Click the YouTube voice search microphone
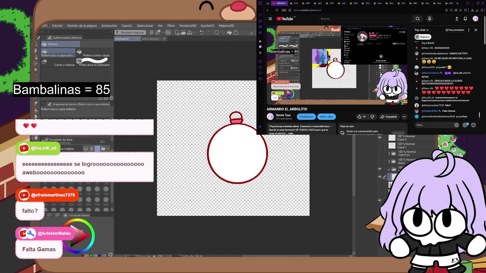The height and width of the screenshot is (273, 486). click(x=429, y=19)
